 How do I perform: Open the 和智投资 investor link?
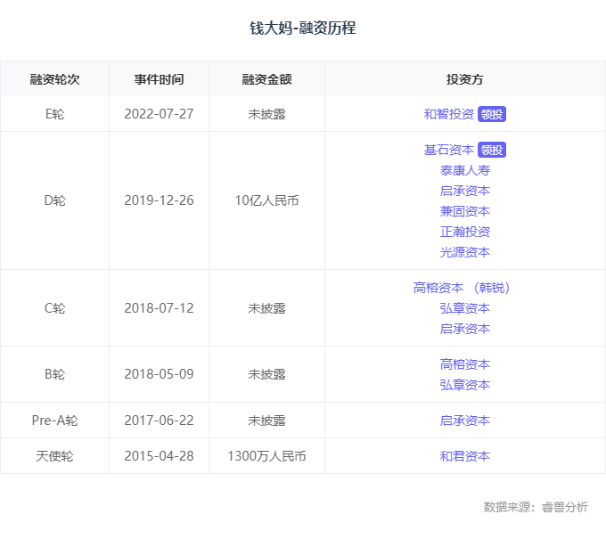click(x=449, y=114)
